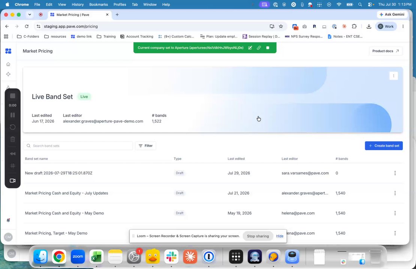This screenshot has width=416, height=269.
Task: Go back in browser history
Action: [x=7, y=26]
